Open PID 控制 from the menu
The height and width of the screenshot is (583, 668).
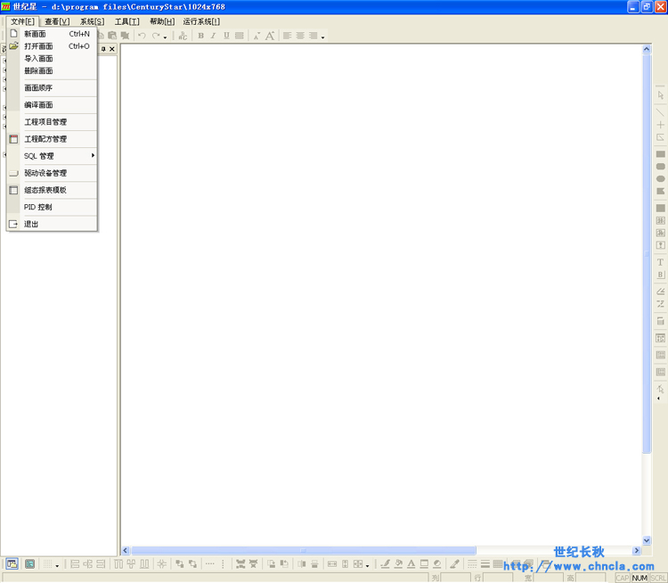click(52, 208)
